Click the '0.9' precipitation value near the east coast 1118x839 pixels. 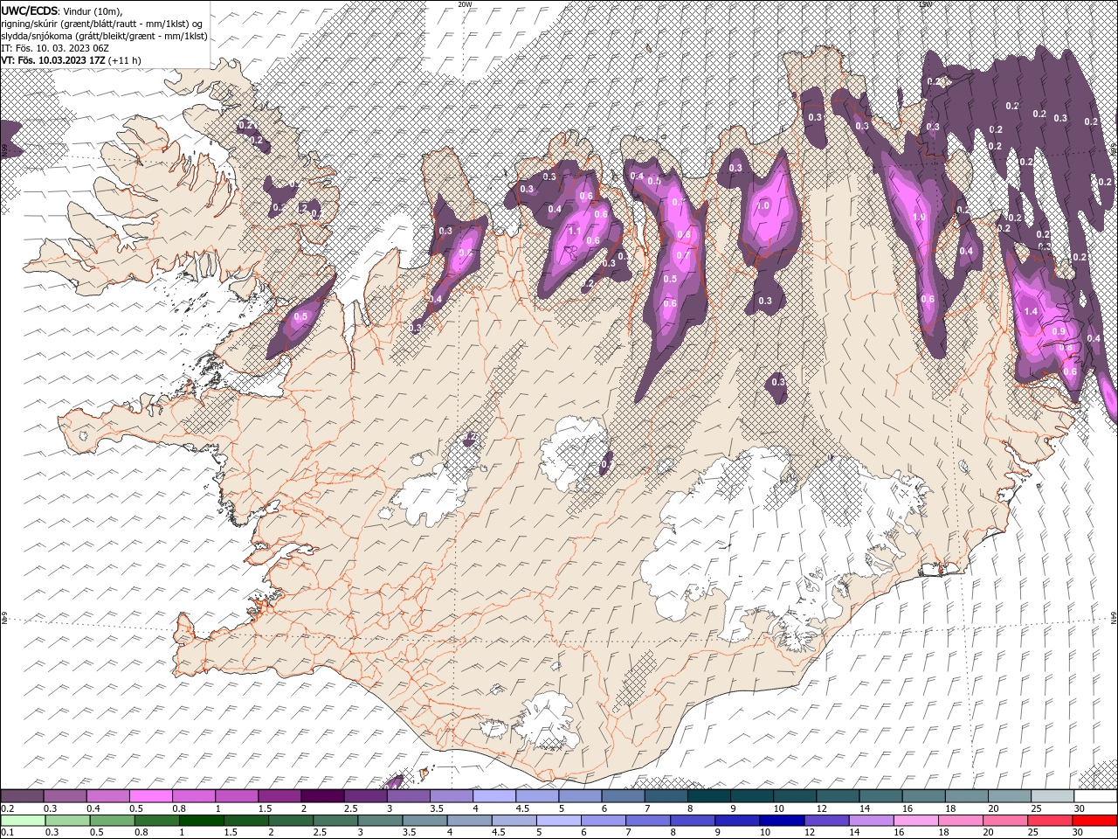[x=1059, y=332]
